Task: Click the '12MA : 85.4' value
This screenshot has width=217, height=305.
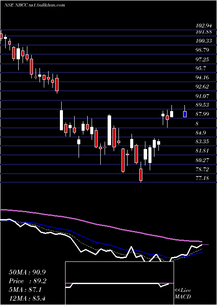Action: pyautogui.click(x=27, y=298)
